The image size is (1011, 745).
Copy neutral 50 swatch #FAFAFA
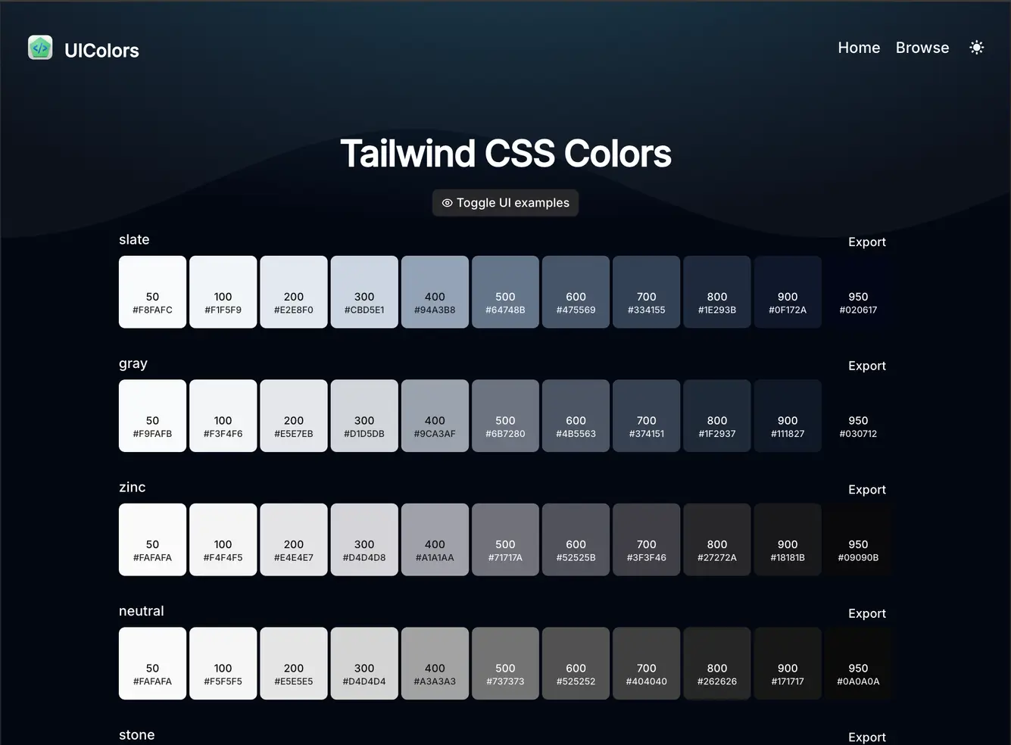152,663
